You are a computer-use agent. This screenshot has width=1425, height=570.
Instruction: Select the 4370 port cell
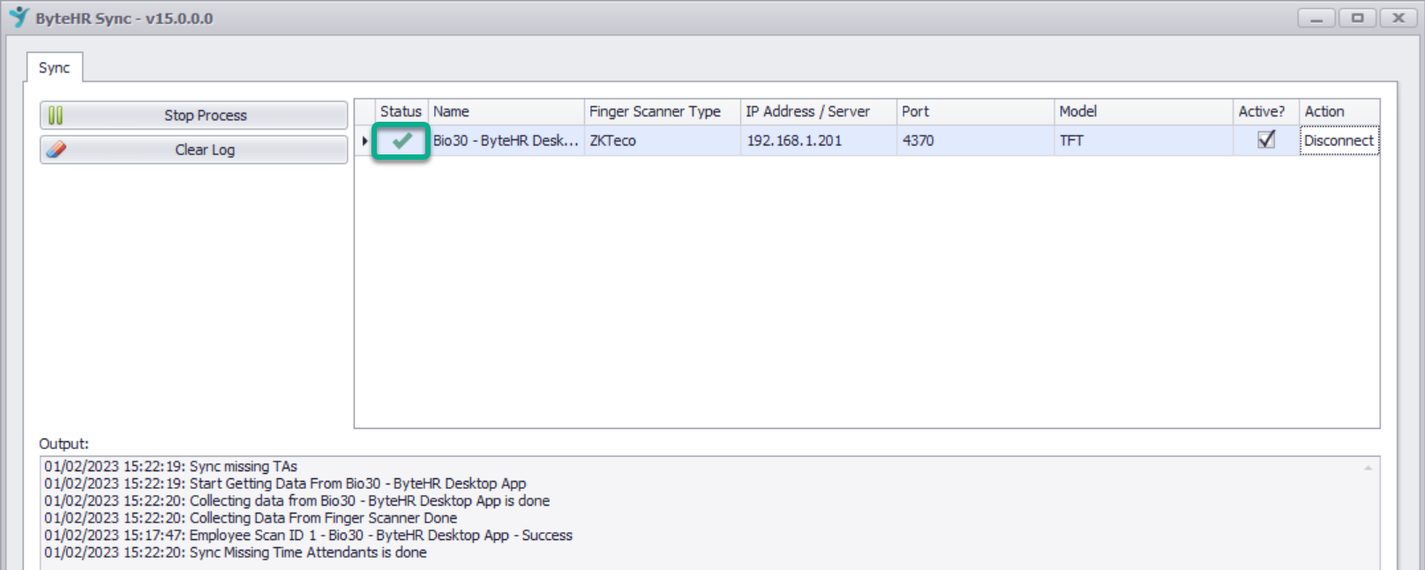[x=975, y=140]
